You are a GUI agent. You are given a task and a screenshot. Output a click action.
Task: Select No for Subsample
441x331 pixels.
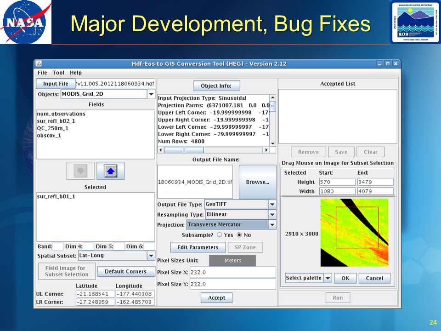pos(239,235)
